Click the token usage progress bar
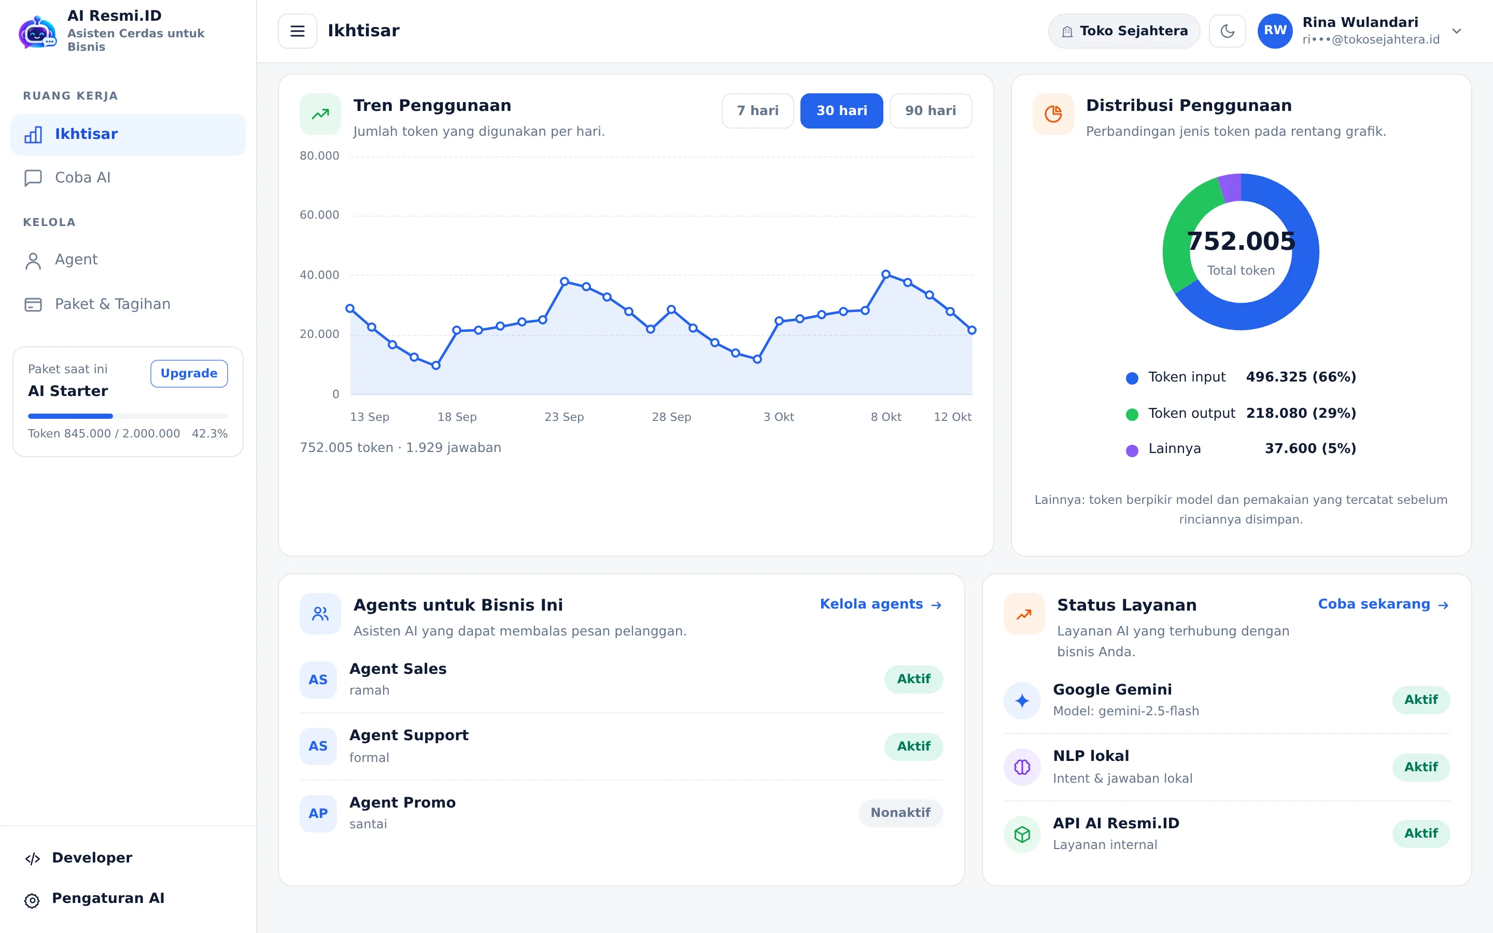Screen dimensions: 1493x933 (128, 416)
